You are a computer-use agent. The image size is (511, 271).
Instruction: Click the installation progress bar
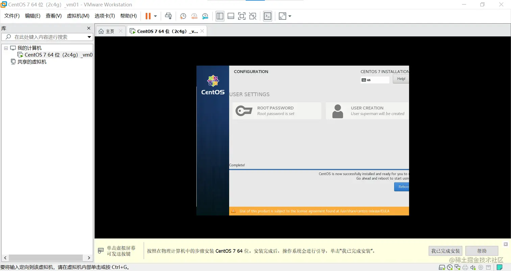[x=319, y=169]
